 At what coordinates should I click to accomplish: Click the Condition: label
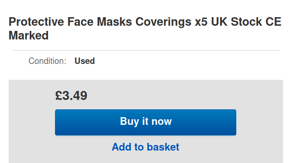47,61
